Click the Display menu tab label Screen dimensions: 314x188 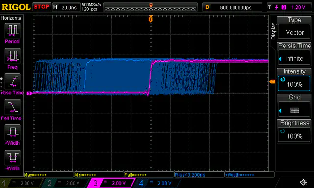[x=273, y=31]
